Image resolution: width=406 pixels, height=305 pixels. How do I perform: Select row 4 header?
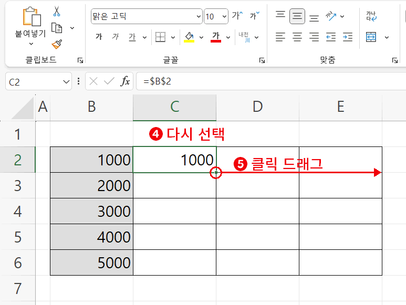point(18,212)
